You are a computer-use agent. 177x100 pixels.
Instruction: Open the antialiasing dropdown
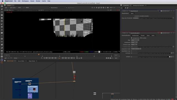click(134, 42)
